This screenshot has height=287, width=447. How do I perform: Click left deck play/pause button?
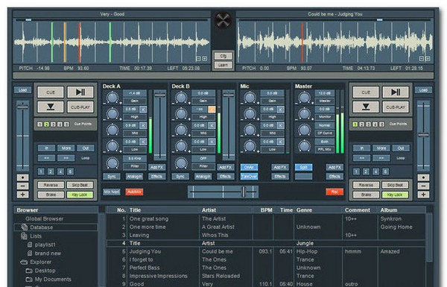(x=80, y=92)
